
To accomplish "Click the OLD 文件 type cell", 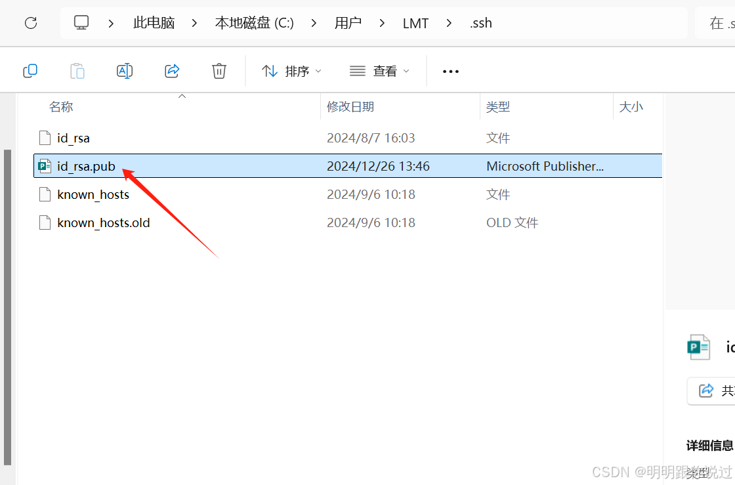I will [x=513, y=222].
